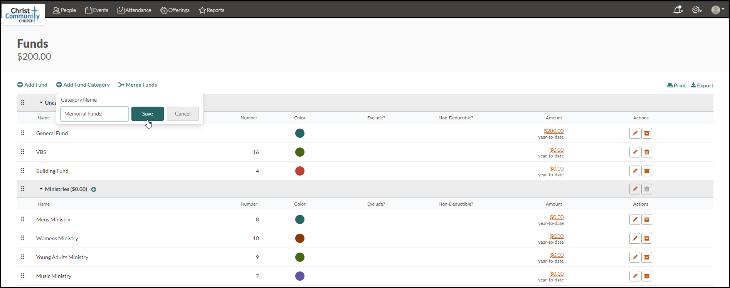Archive the General Fund

coord(647,133)
